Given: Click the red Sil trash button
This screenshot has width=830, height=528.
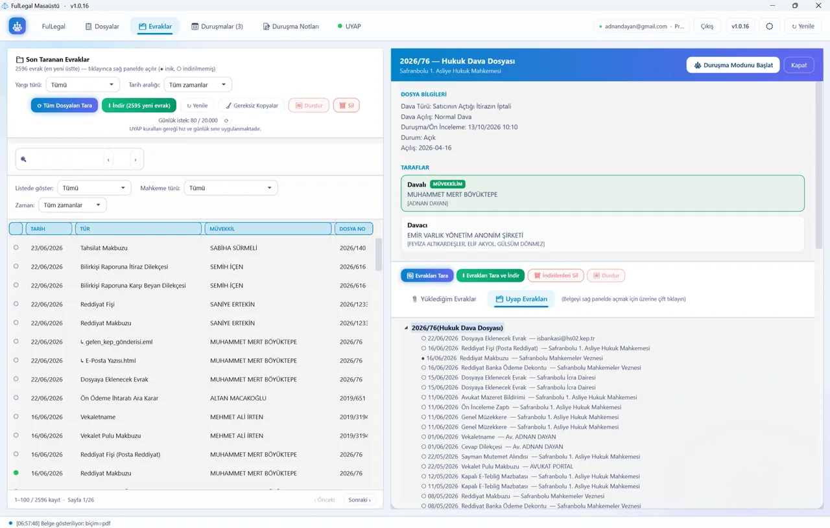Looking at the screenshot, I should 346,106.
